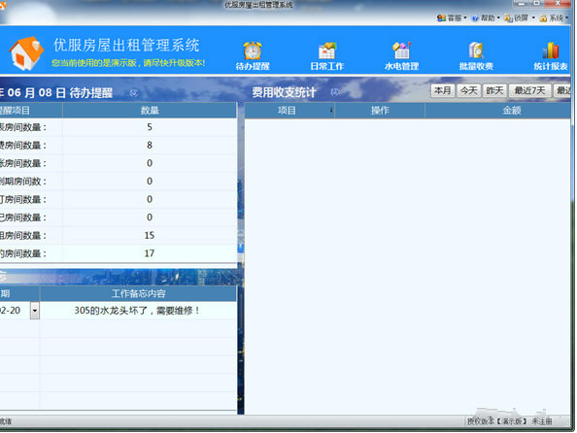577x433 pixels.
Task: Select the quantity cell showing 8
Action: pyautogui.click(x=150, y=145)
